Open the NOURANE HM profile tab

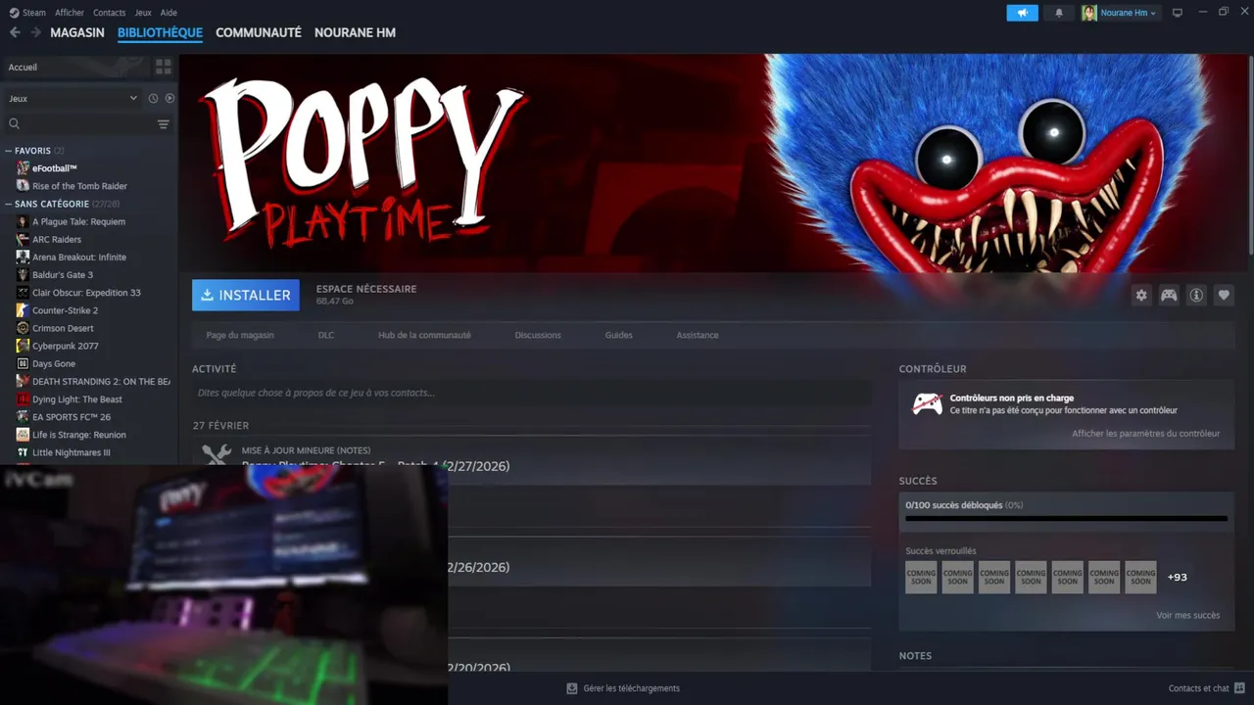[x=355, y=32]
